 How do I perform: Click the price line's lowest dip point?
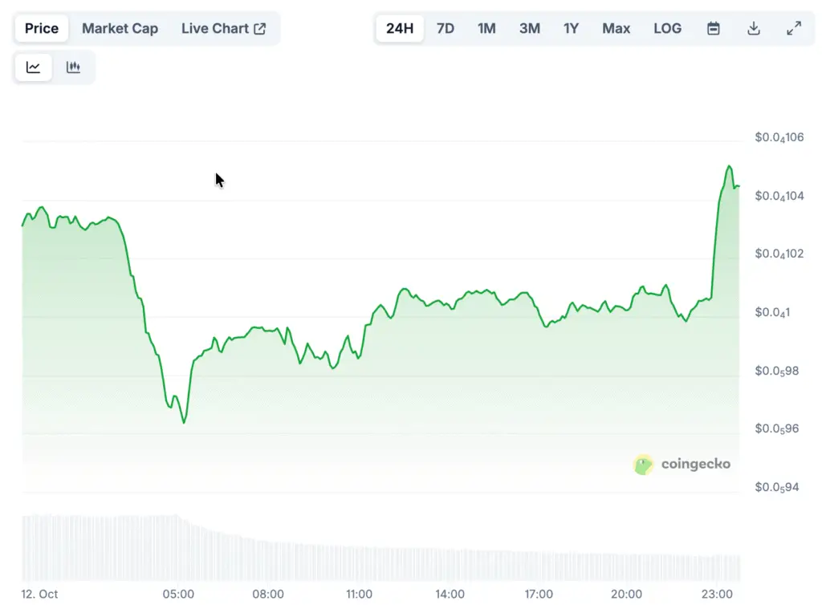[184, 422]
